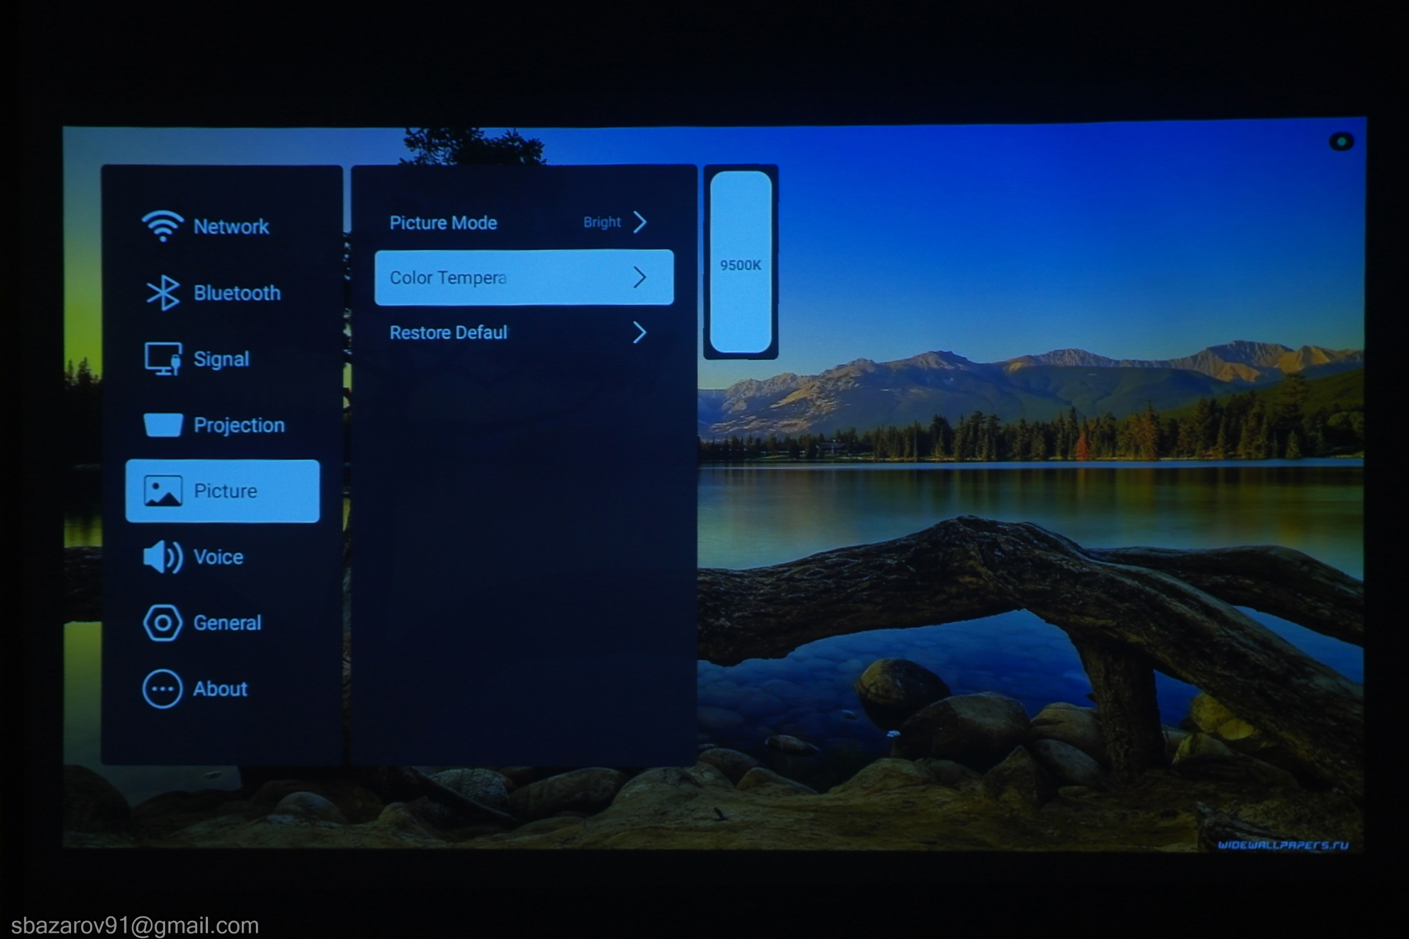The image size is (1409, 939).
Task: Click the Color Temperature label text
Action: click(448, 278)
